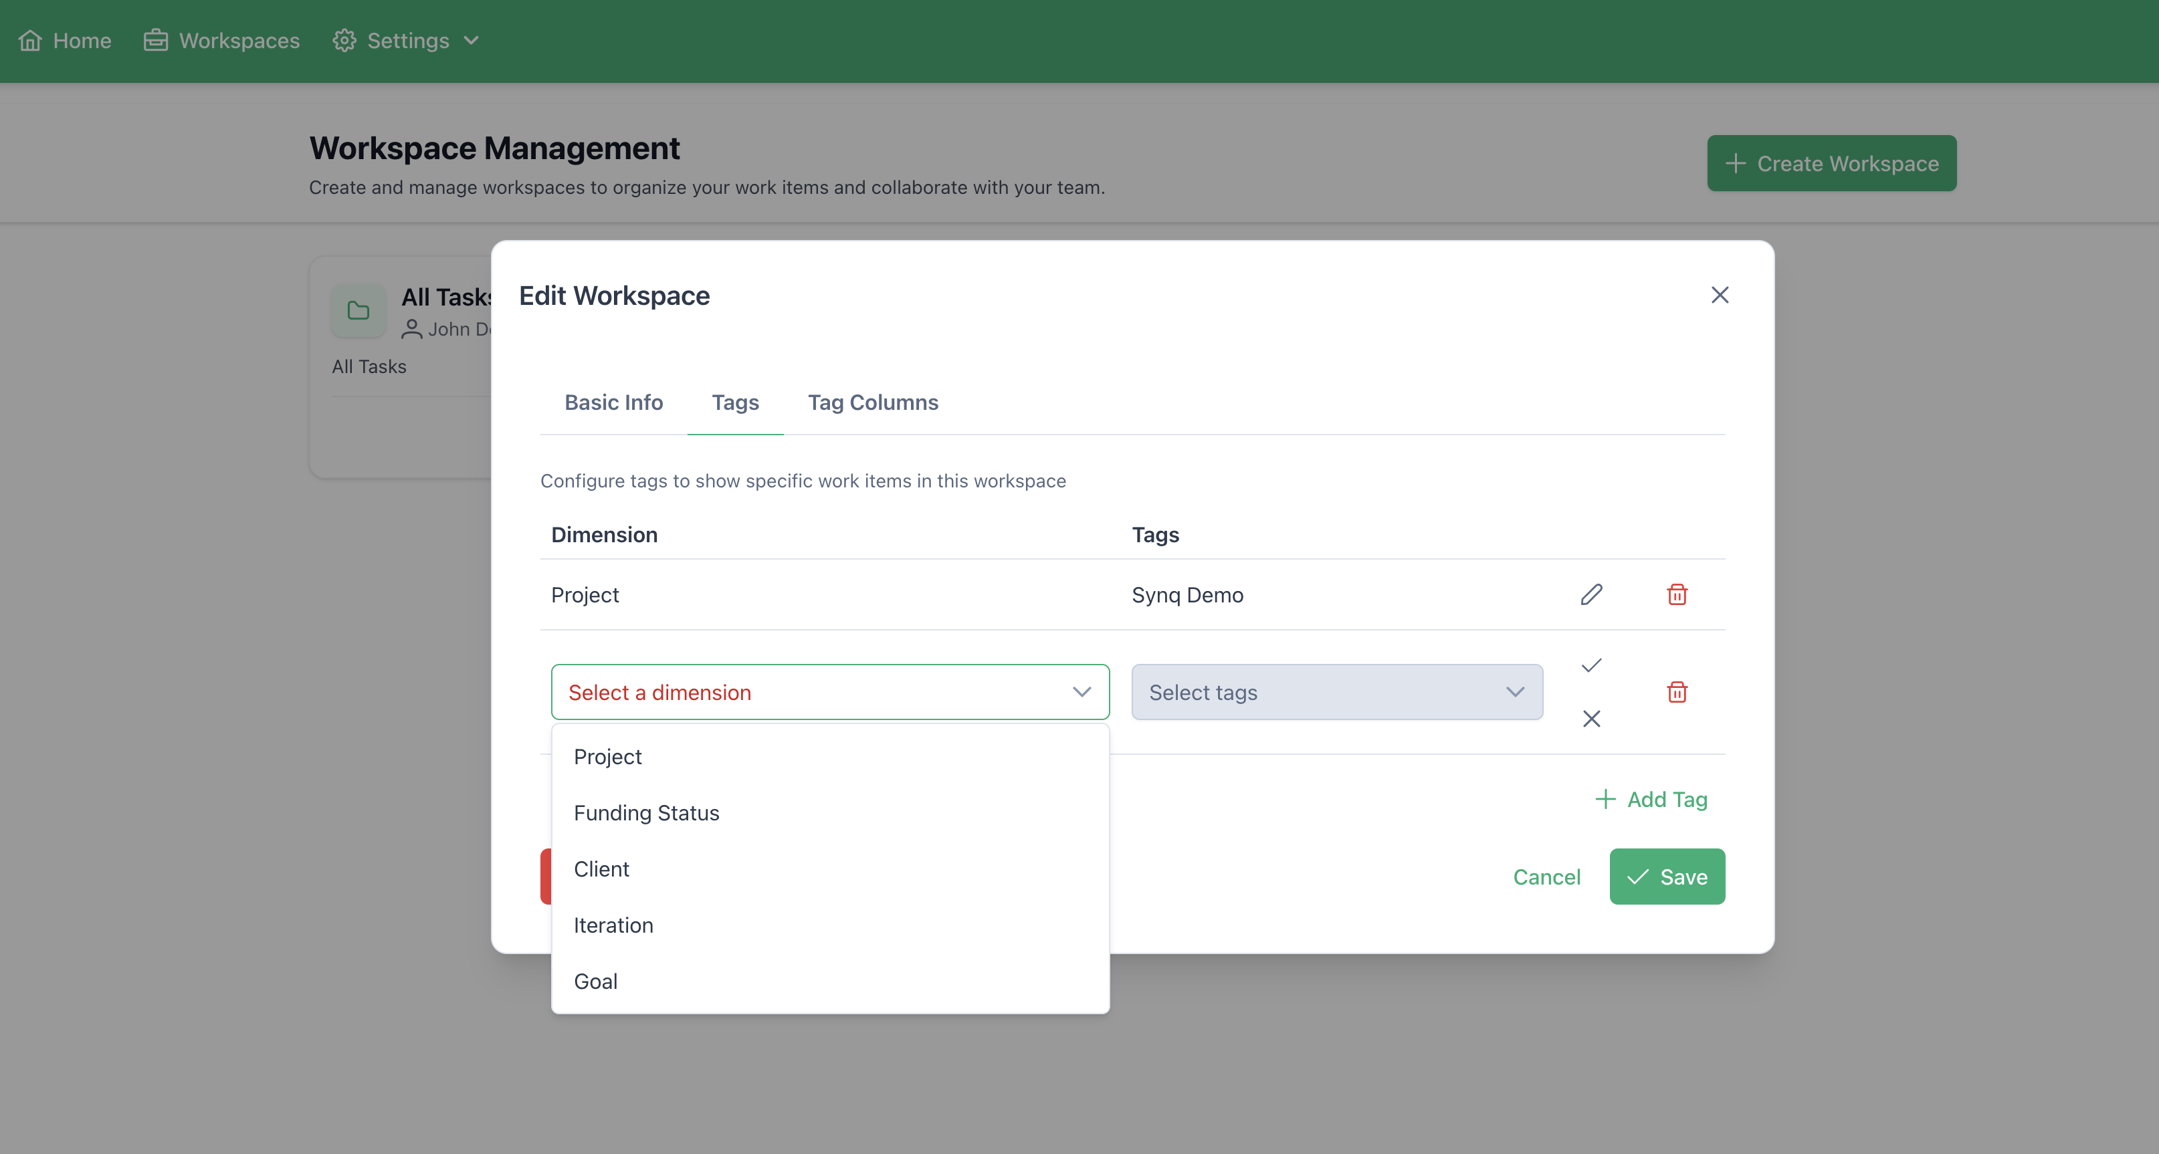Viewport: 2159px width, 1154px height.
Task: Delete the new unsaved tag row
Action: click(x=1676, y=692)
